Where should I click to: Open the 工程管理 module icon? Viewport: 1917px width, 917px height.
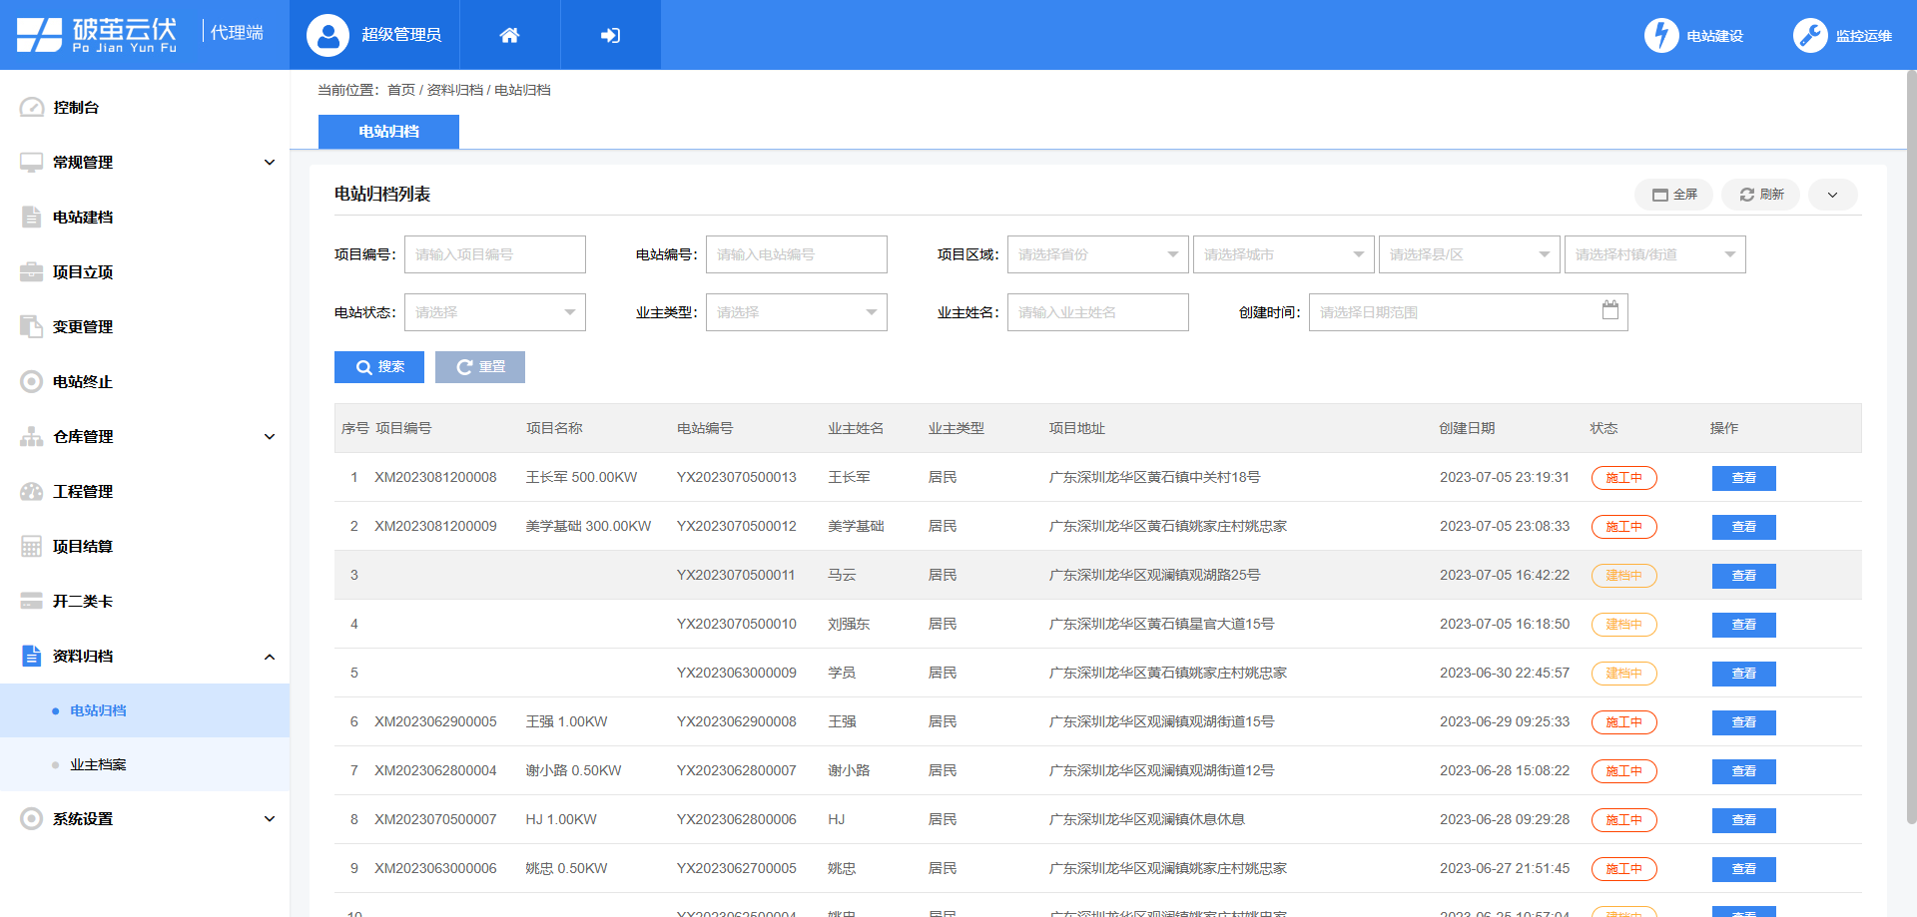pos(30,491)
